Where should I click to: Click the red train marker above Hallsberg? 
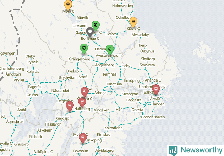[x=82, y=102]
